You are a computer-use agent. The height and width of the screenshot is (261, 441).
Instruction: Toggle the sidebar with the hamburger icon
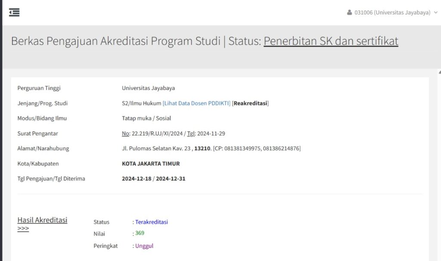pos(14,12)
